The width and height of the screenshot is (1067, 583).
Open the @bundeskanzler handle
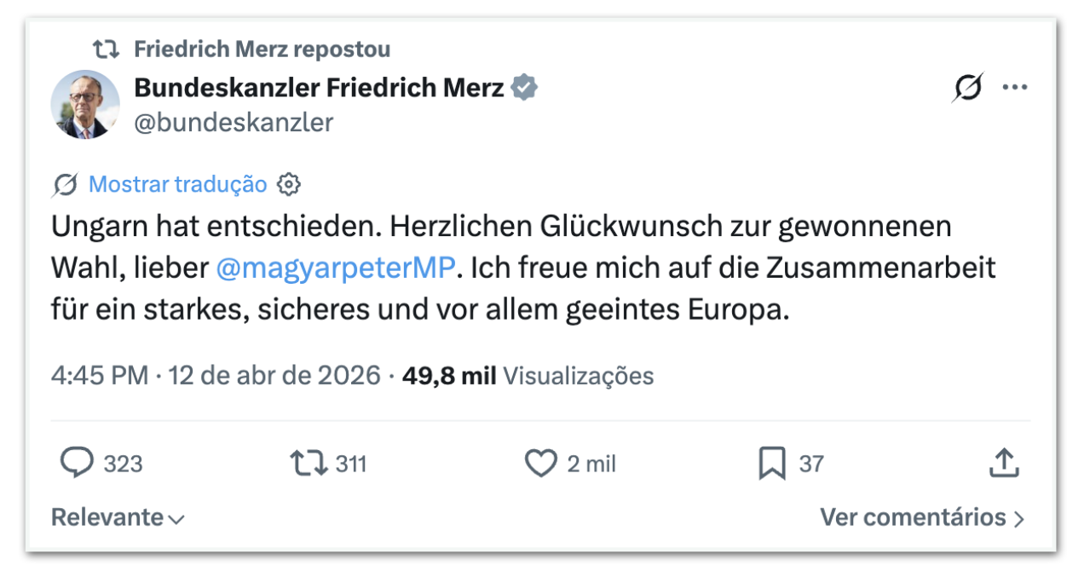pyautogui.click(x=234, y=123)
